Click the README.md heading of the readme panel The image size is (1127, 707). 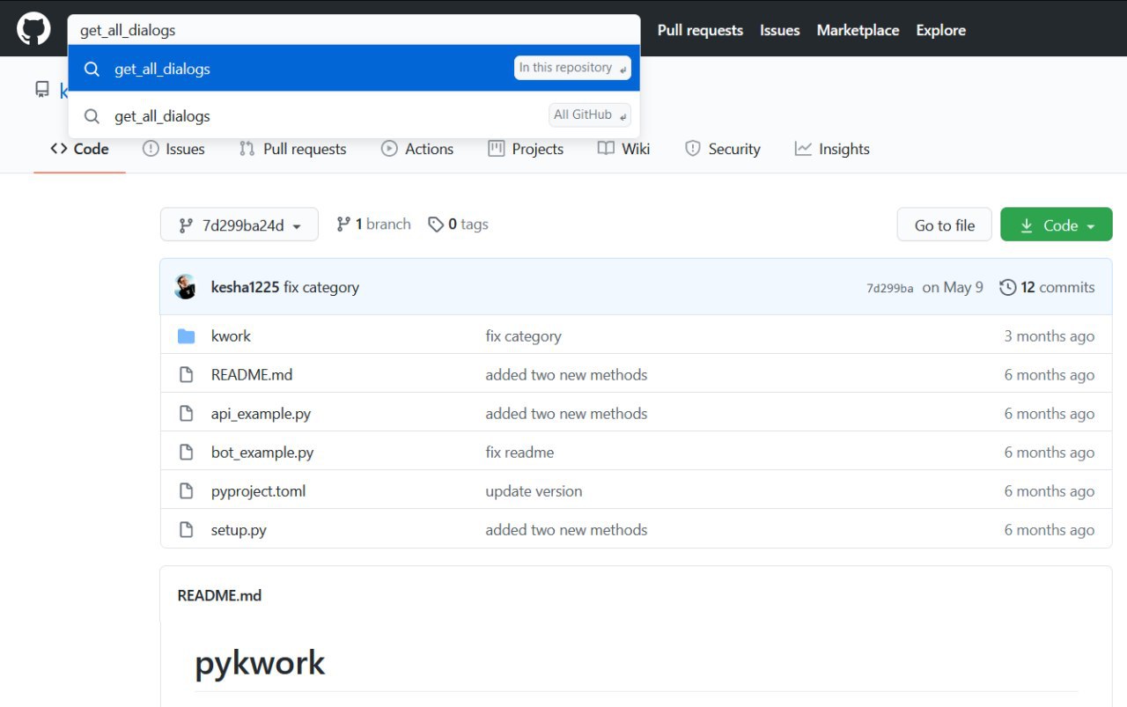point(219,595)
